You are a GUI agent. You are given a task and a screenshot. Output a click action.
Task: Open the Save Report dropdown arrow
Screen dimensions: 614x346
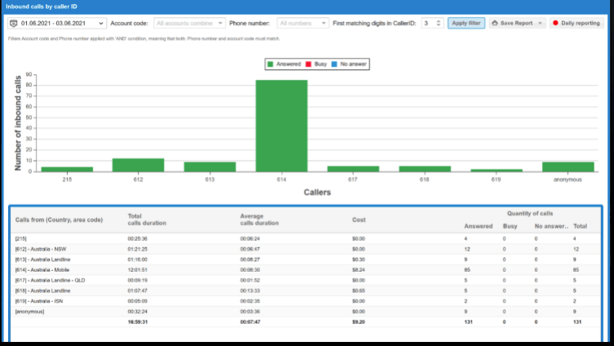540,24
